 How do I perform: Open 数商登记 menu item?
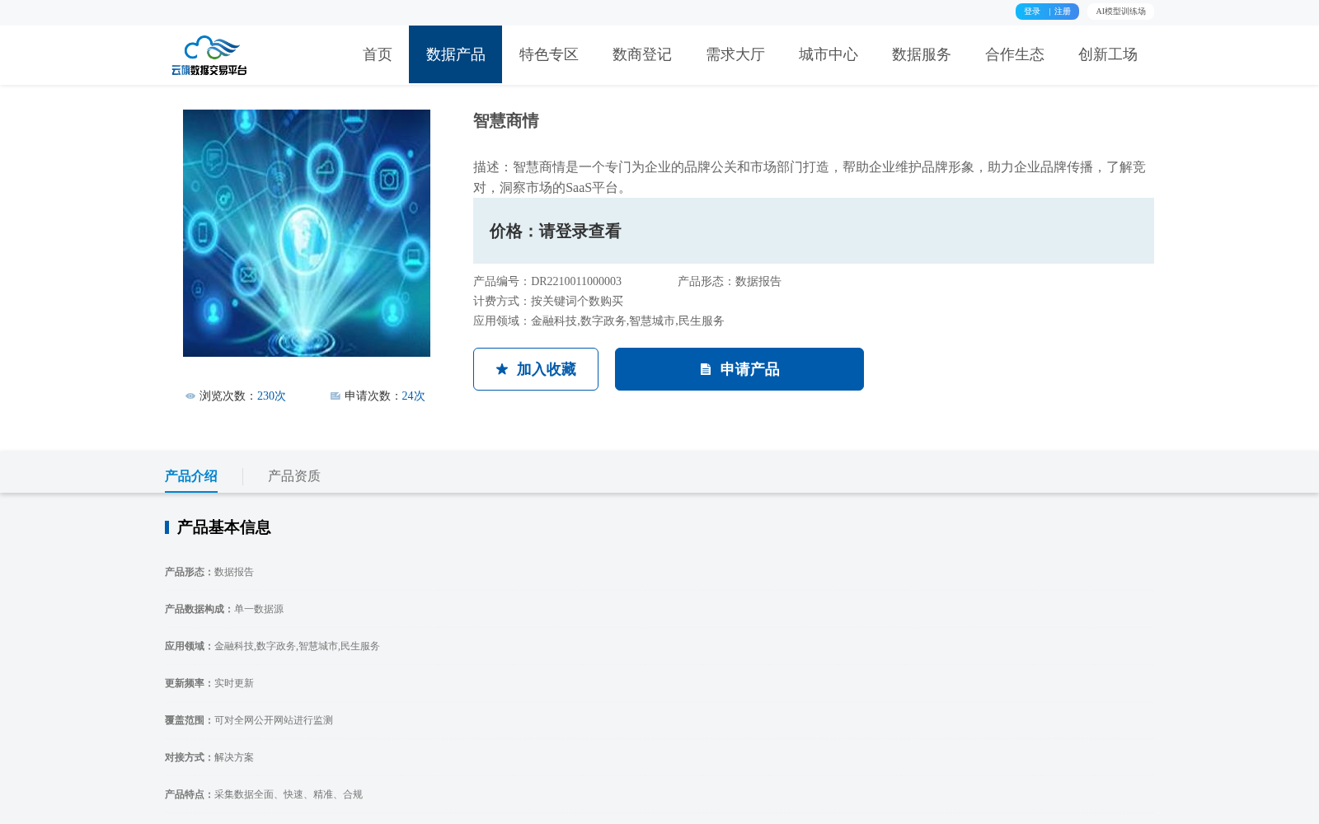tap(642, 54)
